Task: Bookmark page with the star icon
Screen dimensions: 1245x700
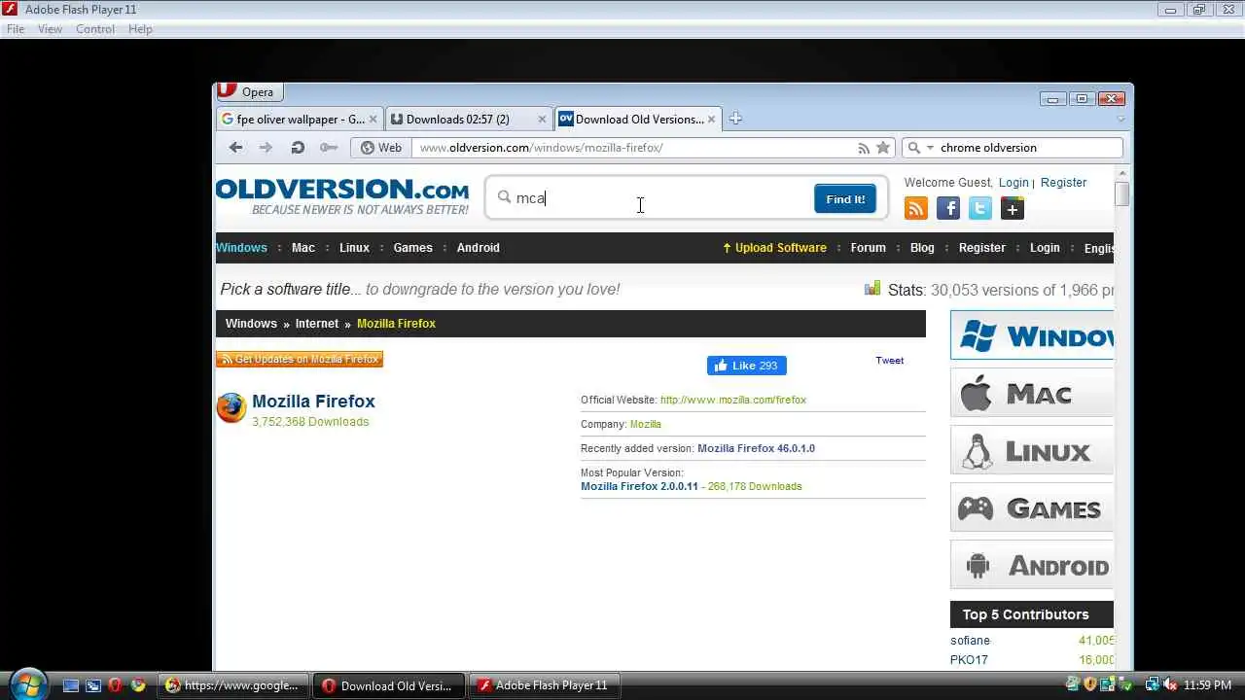Action: pos(883,148)
